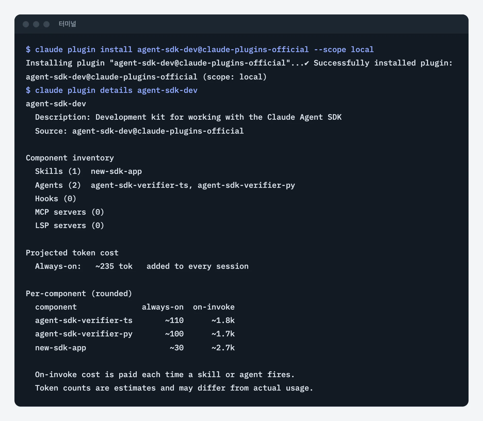Click the 'always-on' column header
The width and height of the screenshot is (483, 421).
click(x=163, y=307)
